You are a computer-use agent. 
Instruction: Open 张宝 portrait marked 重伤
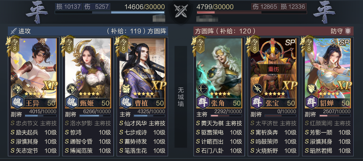pyautogui.click(x=274, y=68)
